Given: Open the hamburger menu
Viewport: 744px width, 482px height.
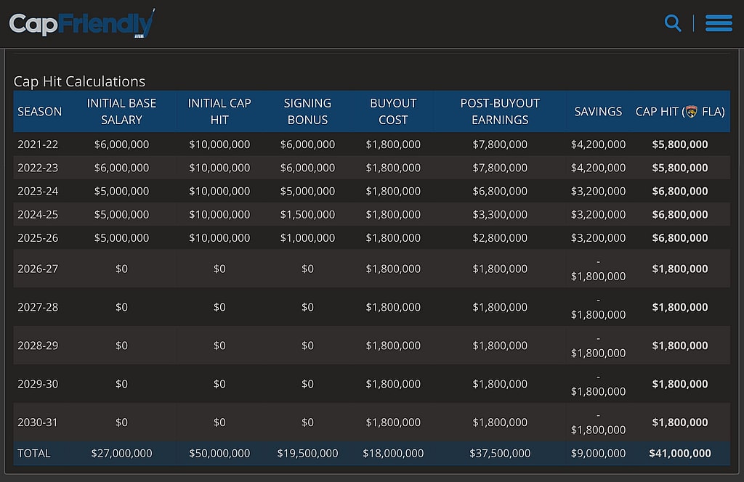Looking at the screenshot, I should click(x=718, y=23).
